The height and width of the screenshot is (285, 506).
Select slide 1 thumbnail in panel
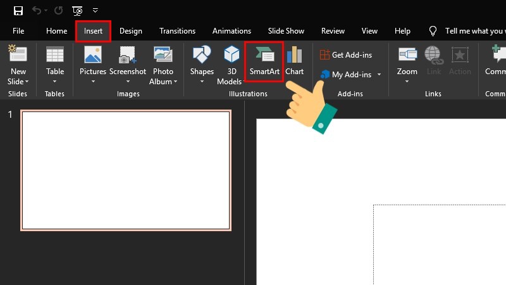(x=126, y=170)
